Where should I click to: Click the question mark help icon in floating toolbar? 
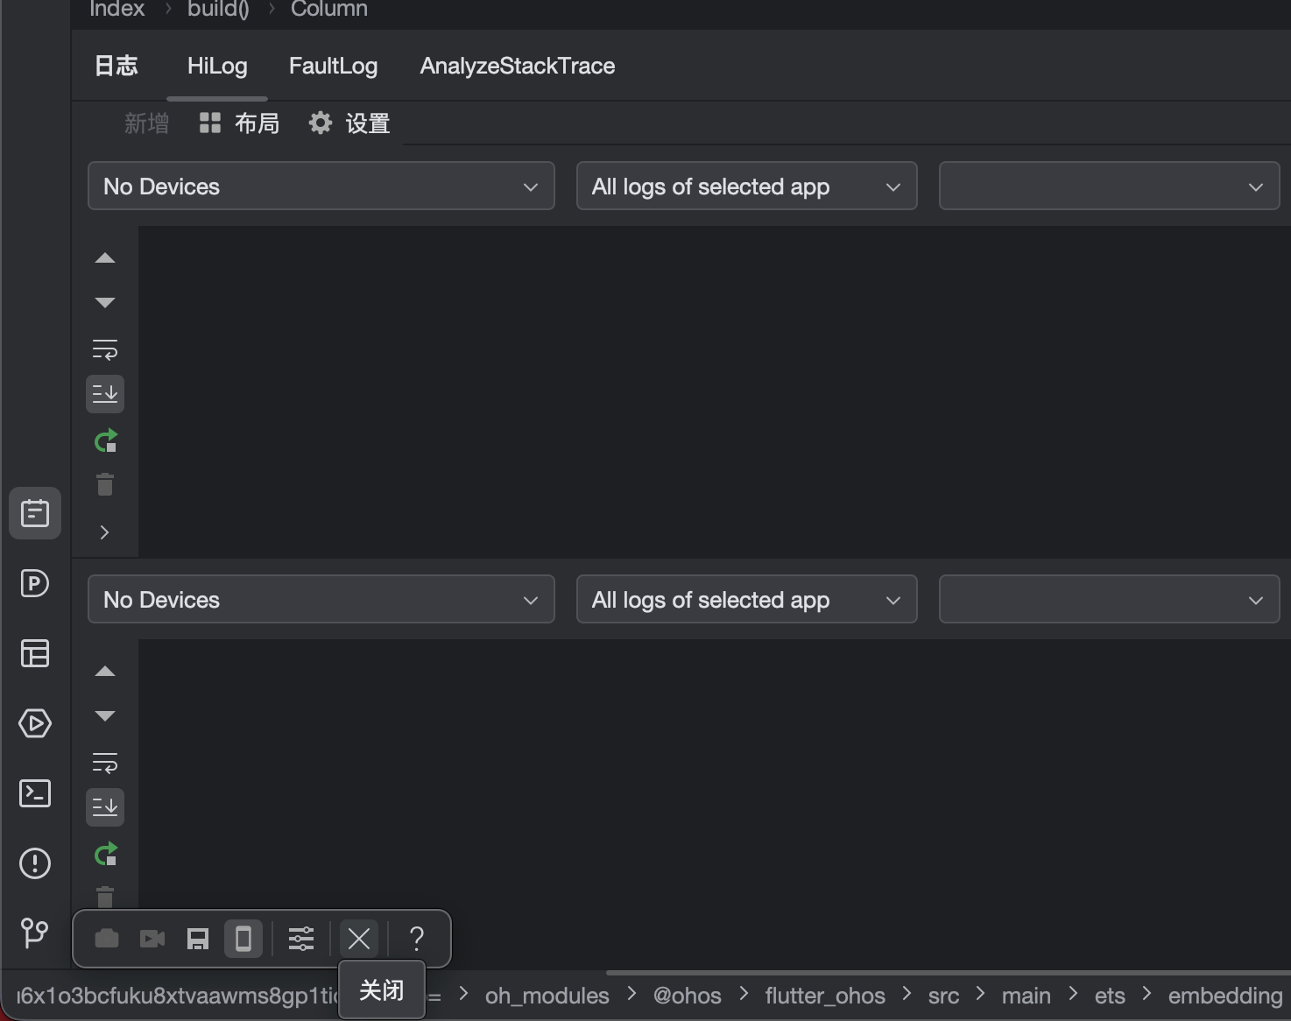pos(417,939)
